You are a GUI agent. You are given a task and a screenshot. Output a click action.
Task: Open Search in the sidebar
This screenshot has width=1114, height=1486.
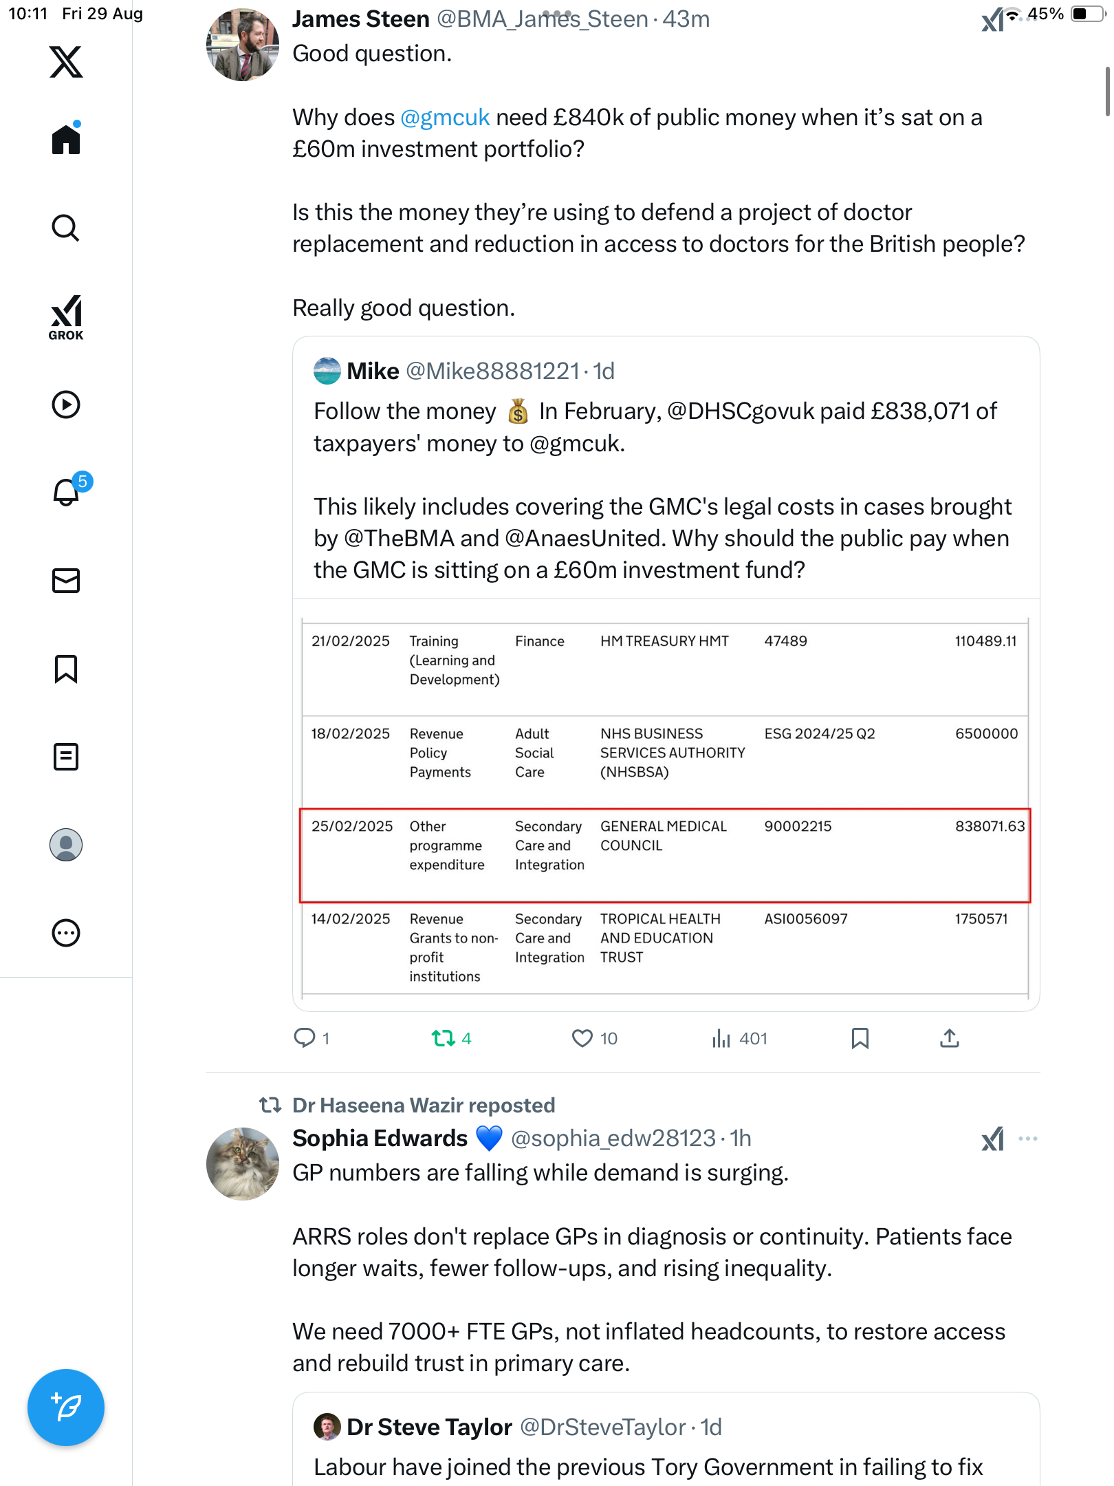tap(66, 228)
